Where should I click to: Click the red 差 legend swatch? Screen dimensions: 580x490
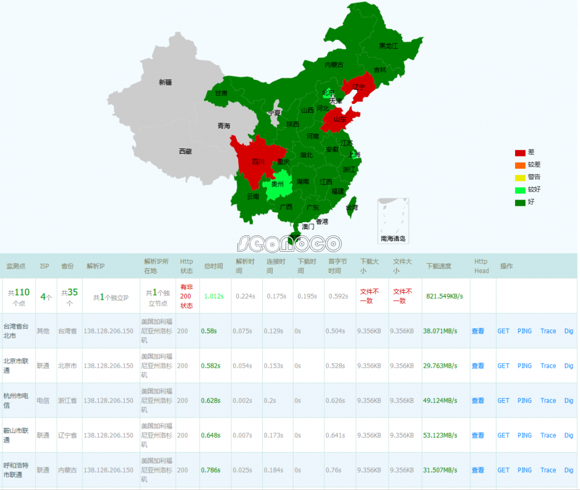[520, 153]
